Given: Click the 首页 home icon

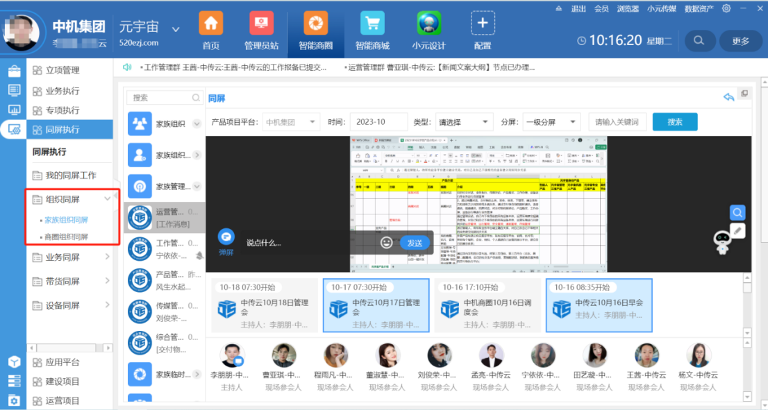Looking at the screenshot, I should click(x=210, y=24).
